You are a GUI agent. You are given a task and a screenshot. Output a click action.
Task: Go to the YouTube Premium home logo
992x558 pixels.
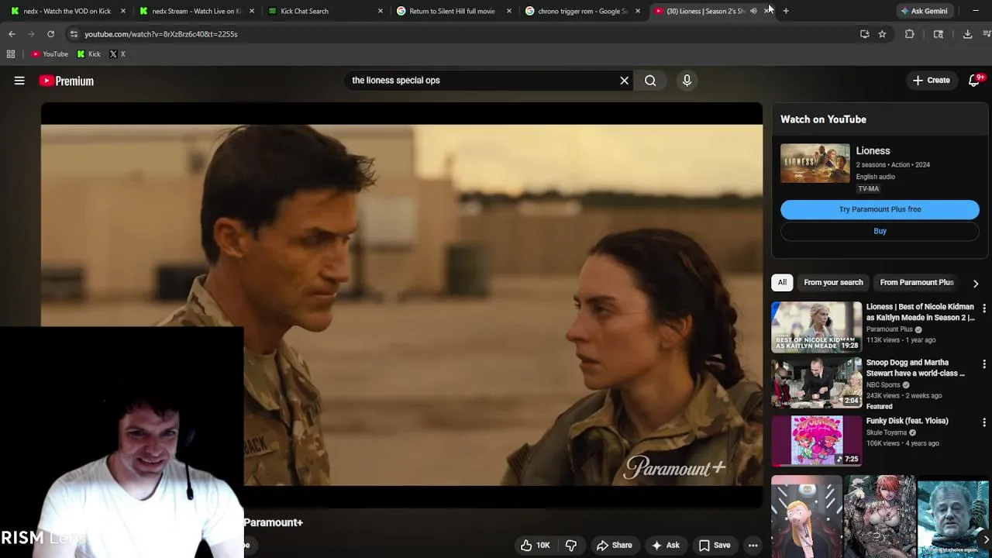67,81
